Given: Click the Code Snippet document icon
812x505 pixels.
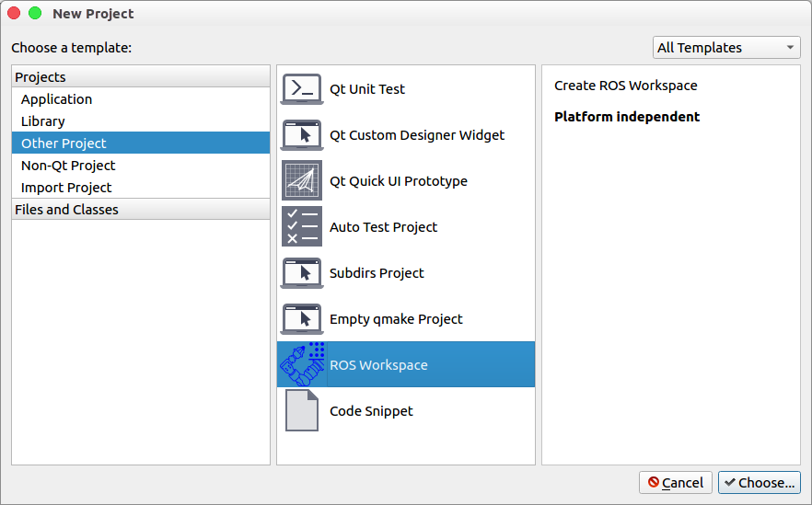Looking at the screenshot, I should coord(301,411).
